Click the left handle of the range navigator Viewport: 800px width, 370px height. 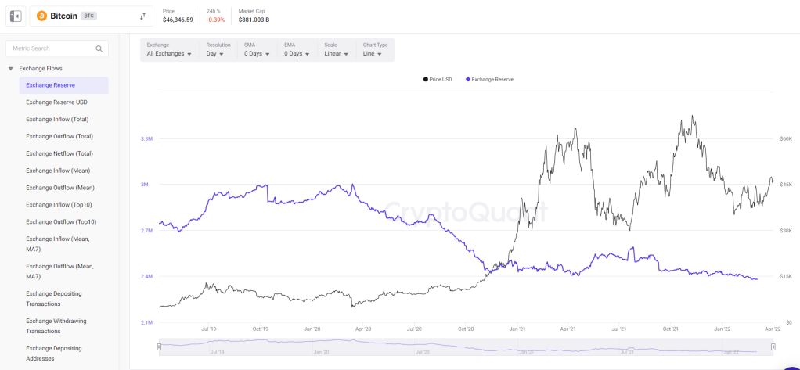tap(159, 346)
